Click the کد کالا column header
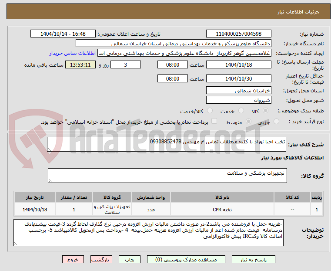331x271 pixels. point(292,197)
